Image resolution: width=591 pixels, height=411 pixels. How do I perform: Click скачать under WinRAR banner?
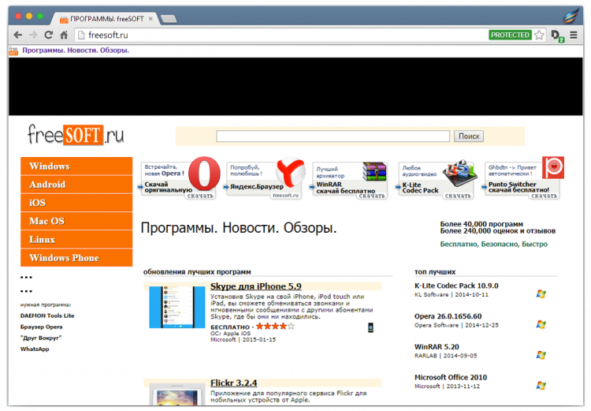coord(372,196)
